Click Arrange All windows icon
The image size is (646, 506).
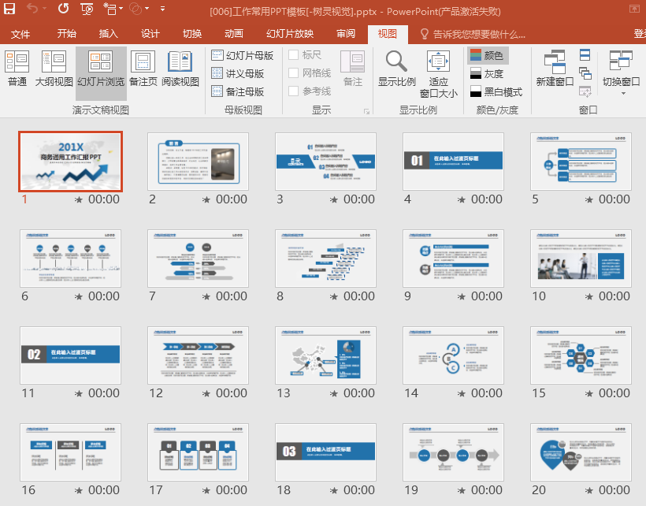585,55
